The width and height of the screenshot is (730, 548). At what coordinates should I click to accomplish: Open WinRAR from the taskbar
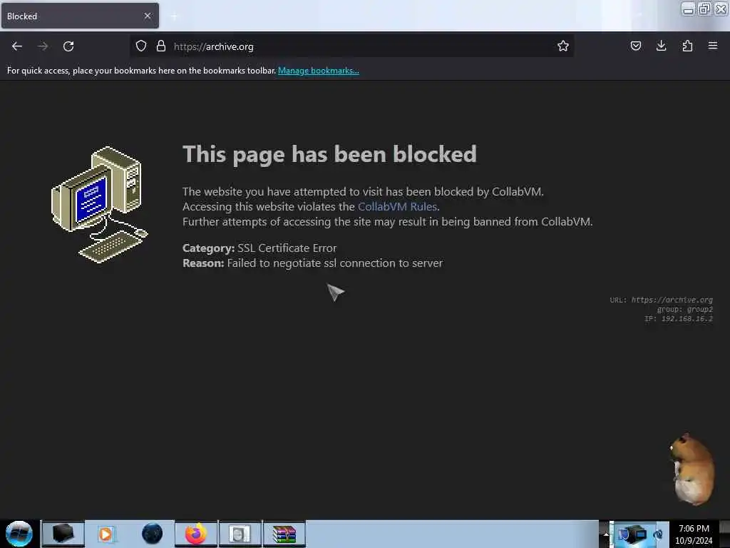[x=284, y=534]
